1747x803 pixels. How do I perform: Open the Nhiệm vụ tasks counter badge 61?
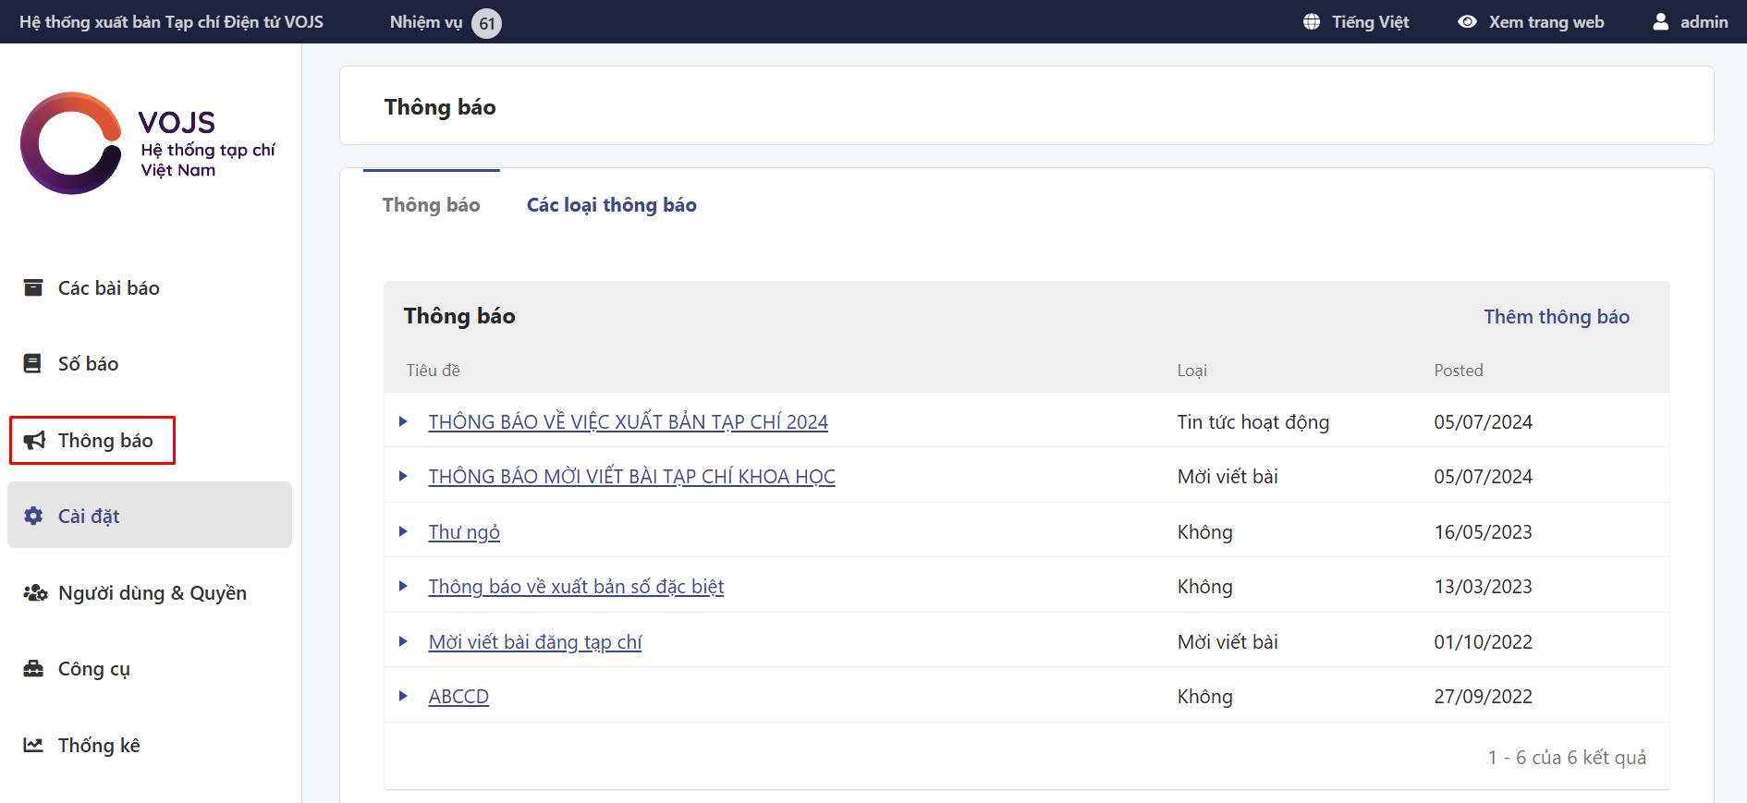point(486,23)
